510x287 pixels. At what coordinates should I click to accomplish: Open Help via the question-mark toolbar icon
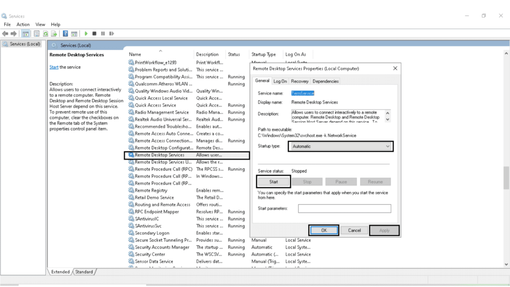click(x=65, y=33)
